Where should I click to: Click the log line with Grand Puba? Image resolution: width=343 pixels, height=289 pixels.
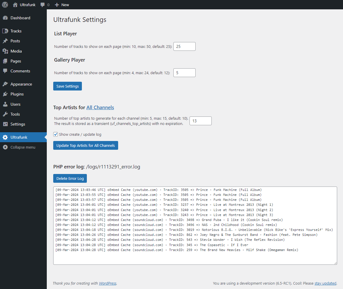pyautogui.click(x=169, y=220)
